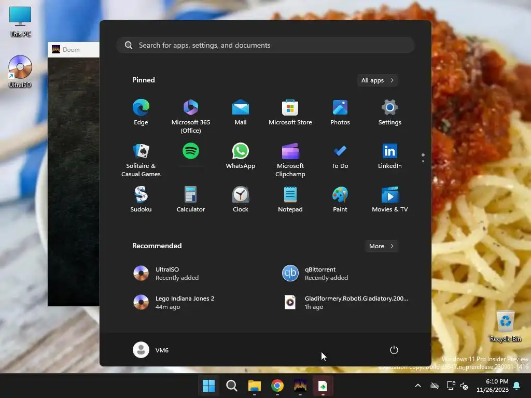This screenshot has width=531, height=398.
Task: Open the Mail app
Action: [241, 112]
